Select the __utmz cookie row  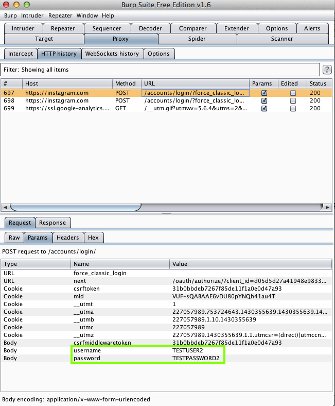click(166, 335)
